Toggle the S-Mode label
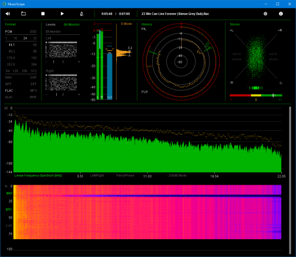The image size is (296, 257). click(126, 24)
